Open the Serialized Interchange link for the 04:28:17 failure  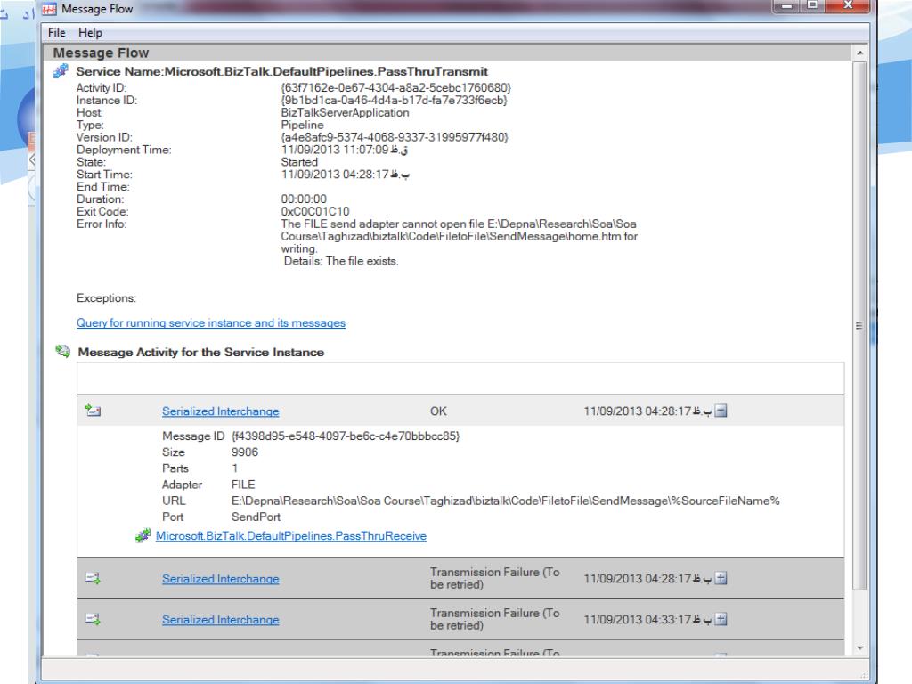pyautogui.click(x=221, y=579)
